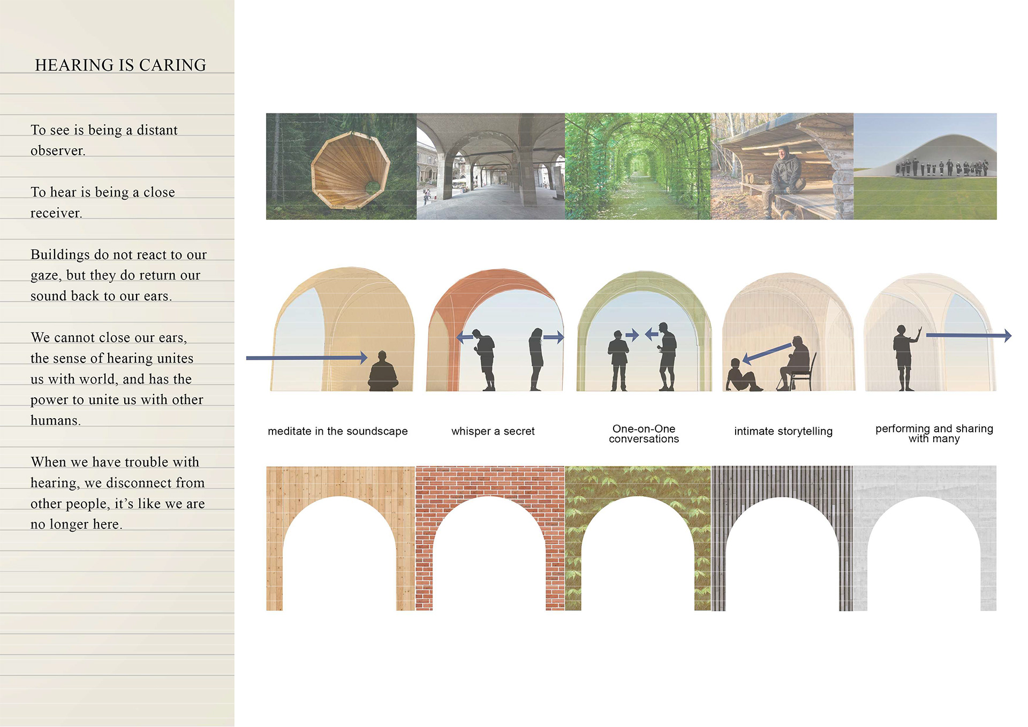Click the long arrow exiting white arch
The image size is (1028, 727).
(968, 336)
